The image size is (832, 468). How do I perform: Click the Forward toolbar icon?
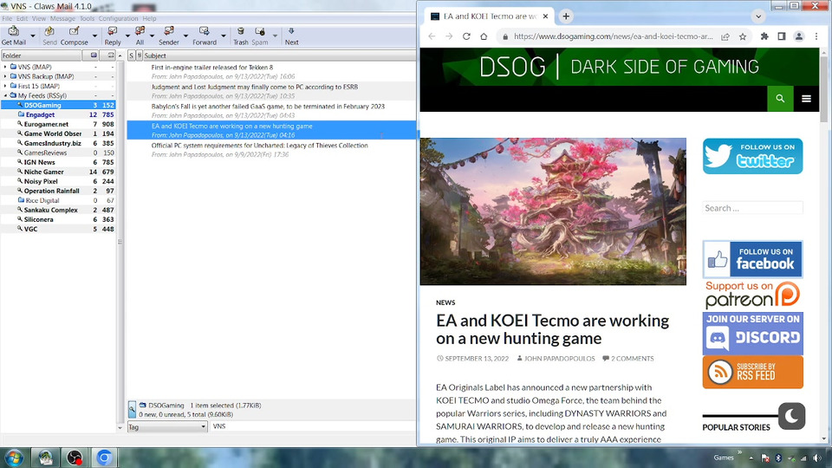tap(205, 36)
